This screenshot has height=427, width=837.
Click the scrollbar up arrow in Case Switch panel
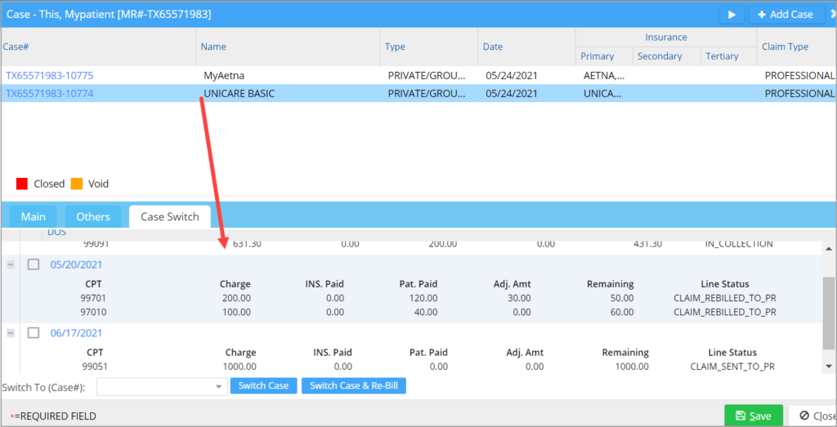(x=829, y=249)
